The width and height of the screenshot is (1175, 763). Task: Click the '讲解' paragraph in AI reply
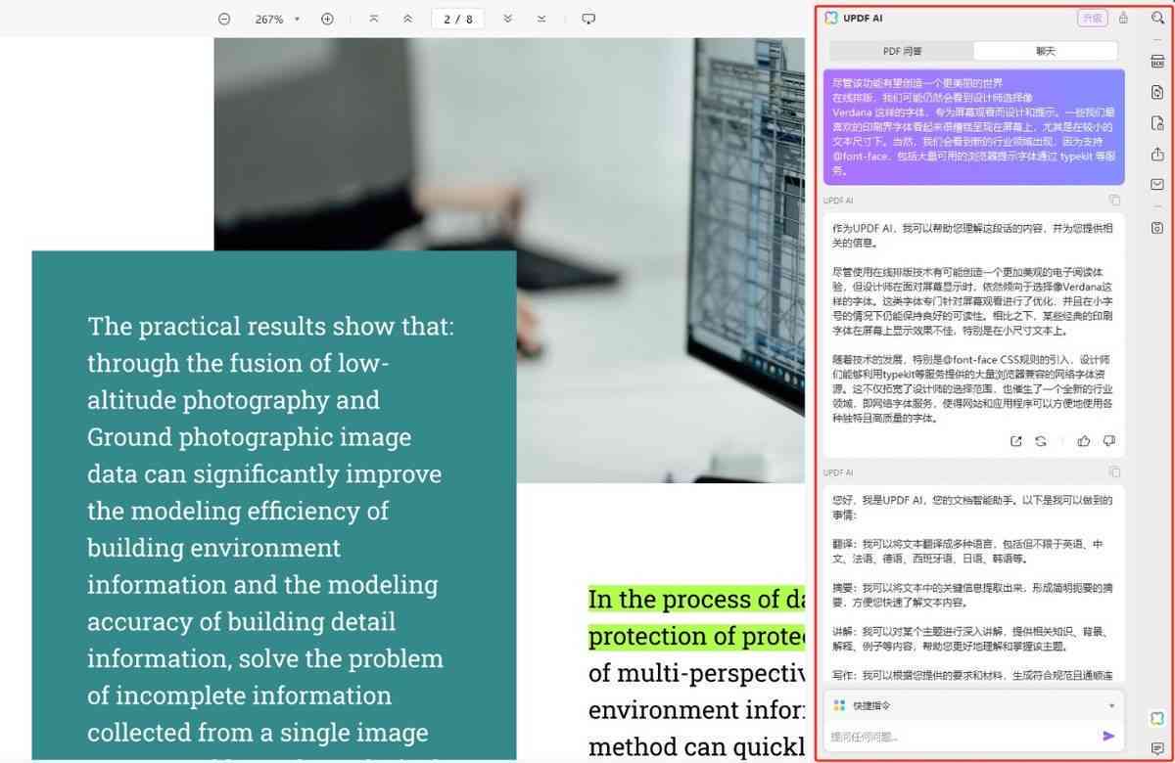click(972, 639)
